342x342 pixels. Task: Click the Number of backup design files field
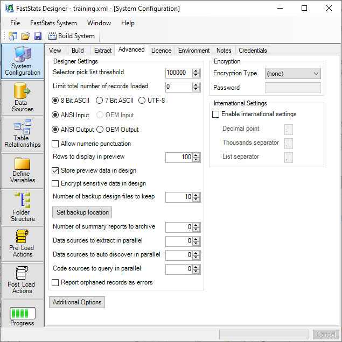coord(179,197)
